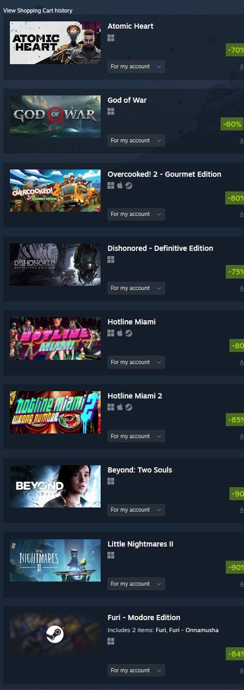Click Windows icon under God of War

pos(111,112)
